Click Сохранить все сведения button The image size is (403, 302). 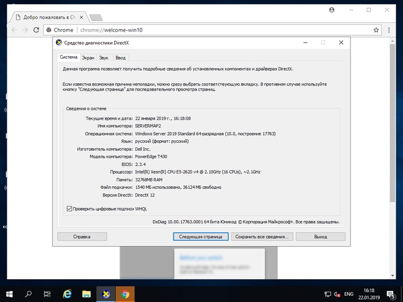(x=262, y=236)
